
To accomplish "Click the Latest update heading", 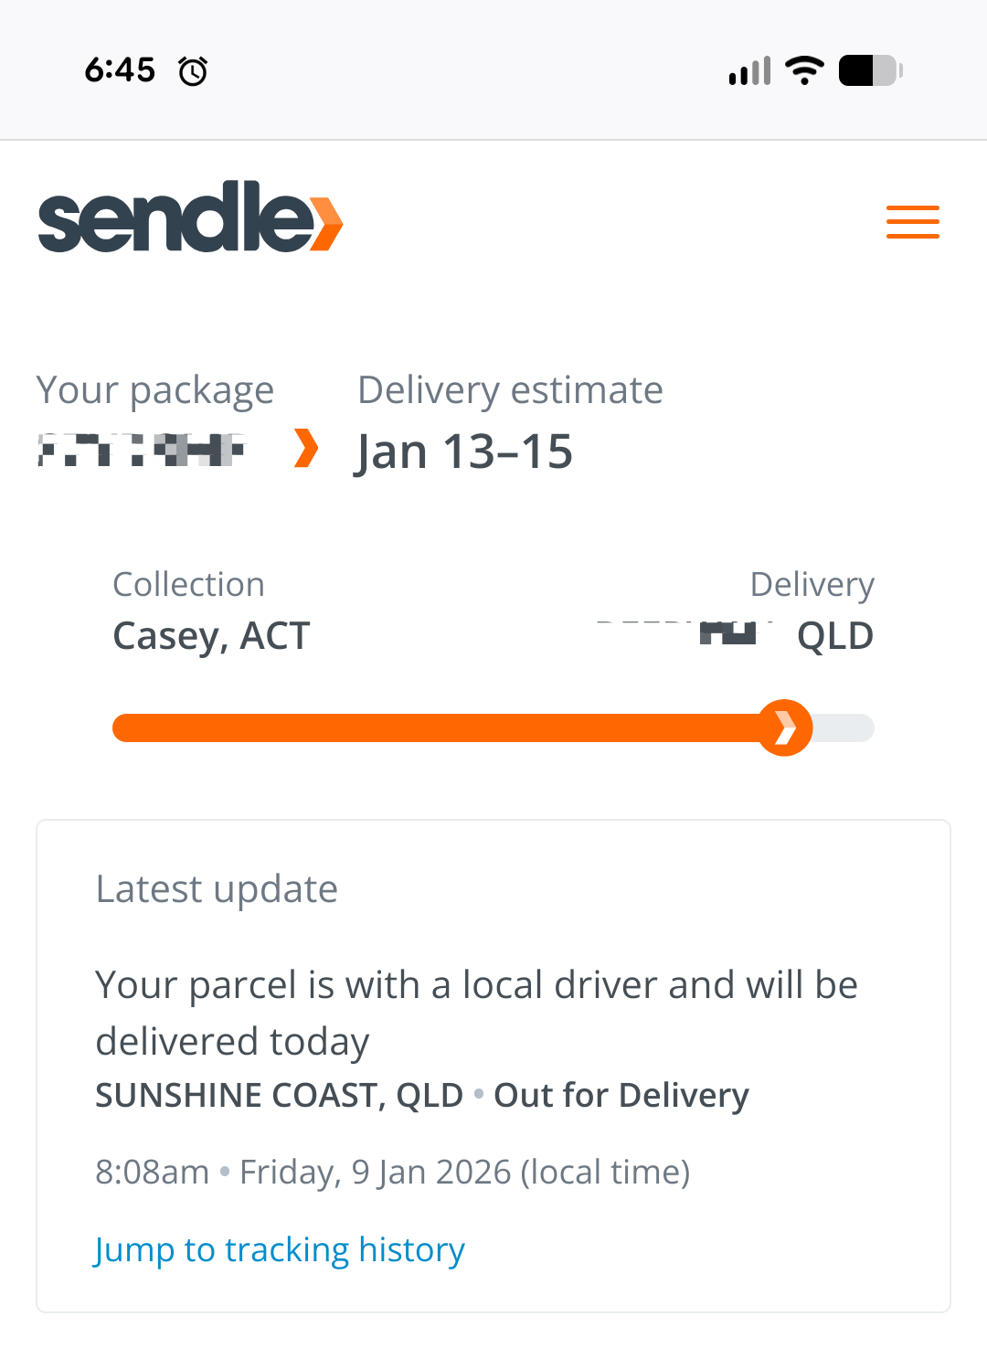I will click(217, 889).
